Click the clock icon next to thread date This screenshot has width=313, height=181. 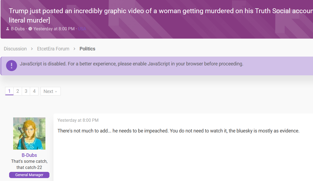tap(30, 29)
